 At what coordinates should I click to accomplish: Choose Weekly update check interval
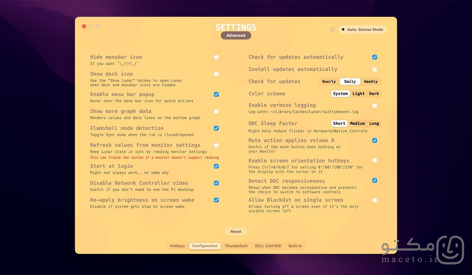(x=371, y=82)
